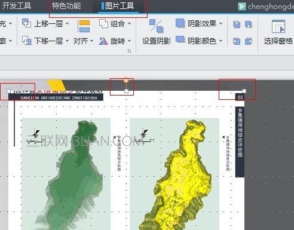Click the Align (对齐) icon
Image resolution: width=294 pixels, height=230 pixels.
(84, 26)
